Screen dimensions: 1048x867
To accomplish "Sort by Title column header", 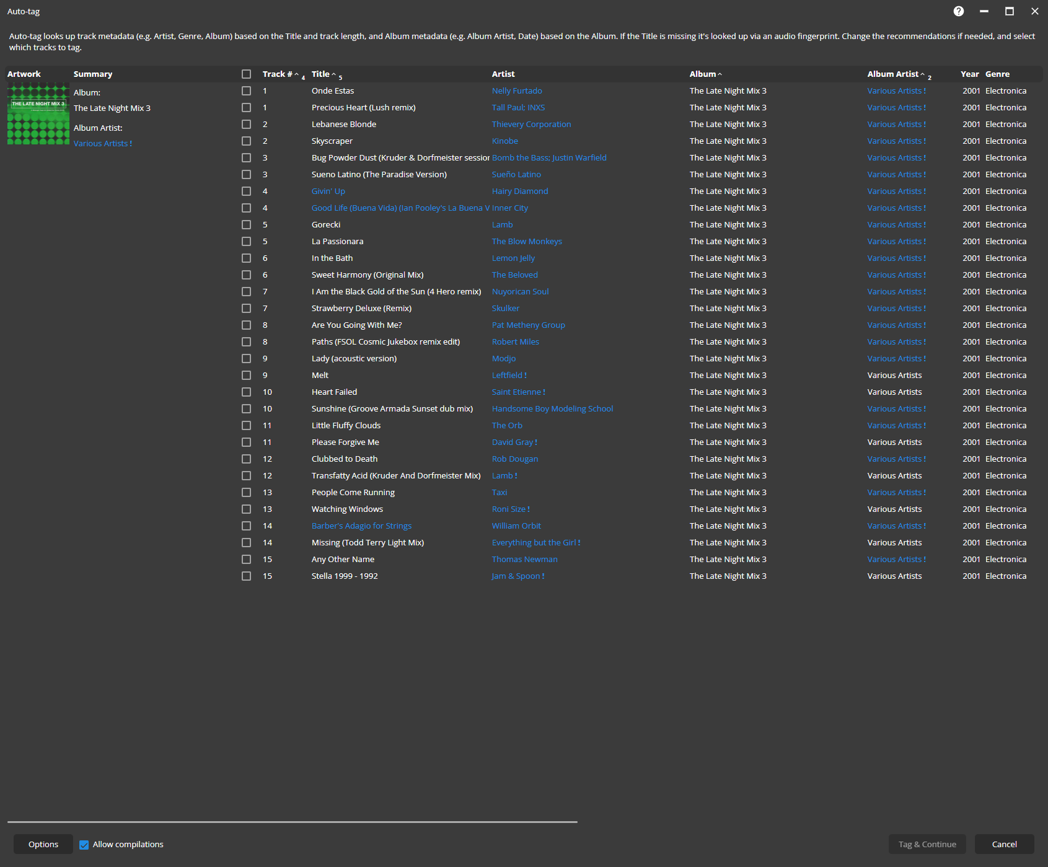I will [x=320, y=74].
